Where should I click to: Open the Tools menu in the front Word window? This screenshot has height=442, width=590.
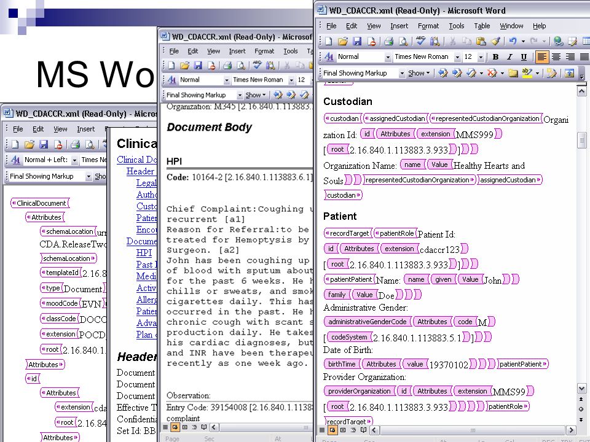coord(457,26)
